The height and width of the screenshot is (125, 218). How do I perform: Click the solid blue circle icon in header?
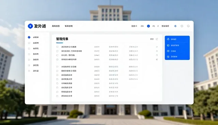pyautogui.click(x=149, y=26)
